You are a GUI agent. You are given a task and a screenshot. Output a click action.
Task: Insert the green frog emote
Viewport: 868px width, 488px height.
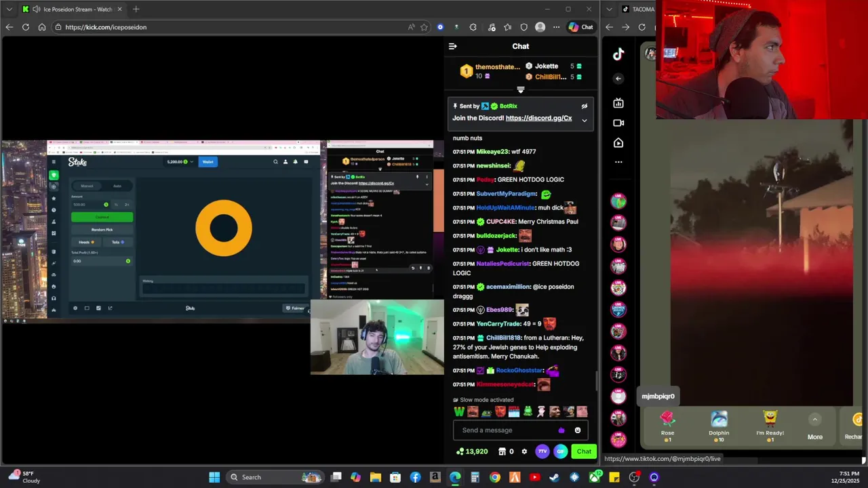pyautogui.click(x=528, y=411)
